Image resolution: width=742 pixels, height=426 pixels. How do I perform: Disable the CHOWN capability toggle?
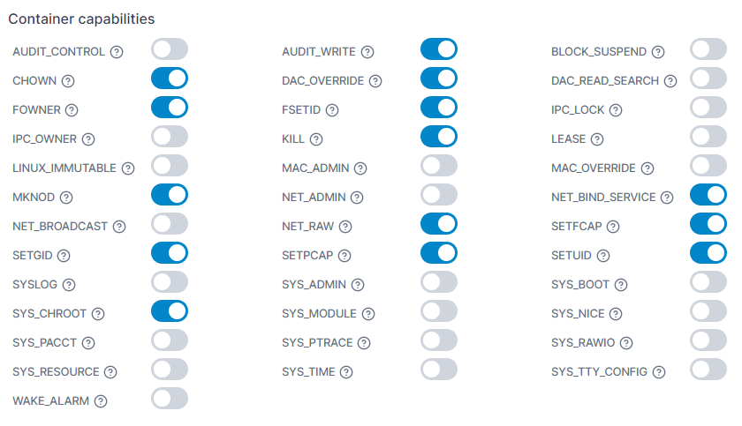(169, 78)
